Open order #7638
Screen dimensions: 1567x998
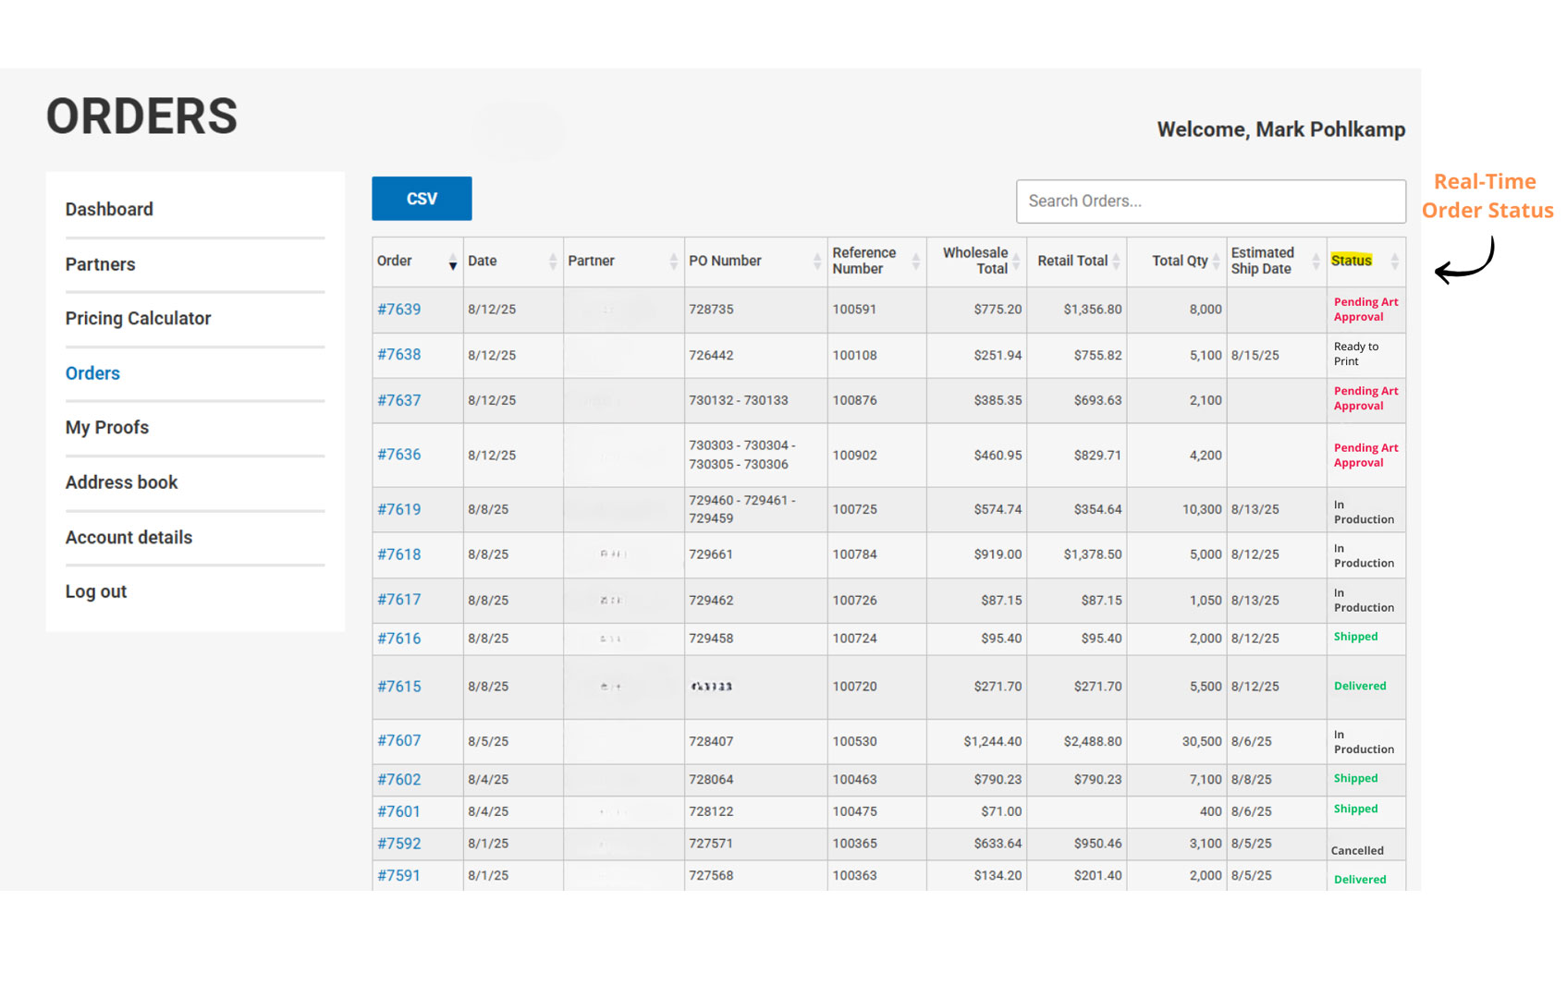click(398, 355)
